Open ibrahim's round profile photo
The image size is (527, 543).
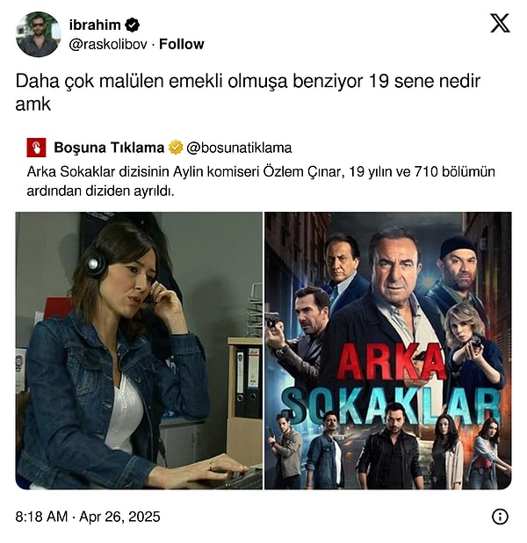39,34
